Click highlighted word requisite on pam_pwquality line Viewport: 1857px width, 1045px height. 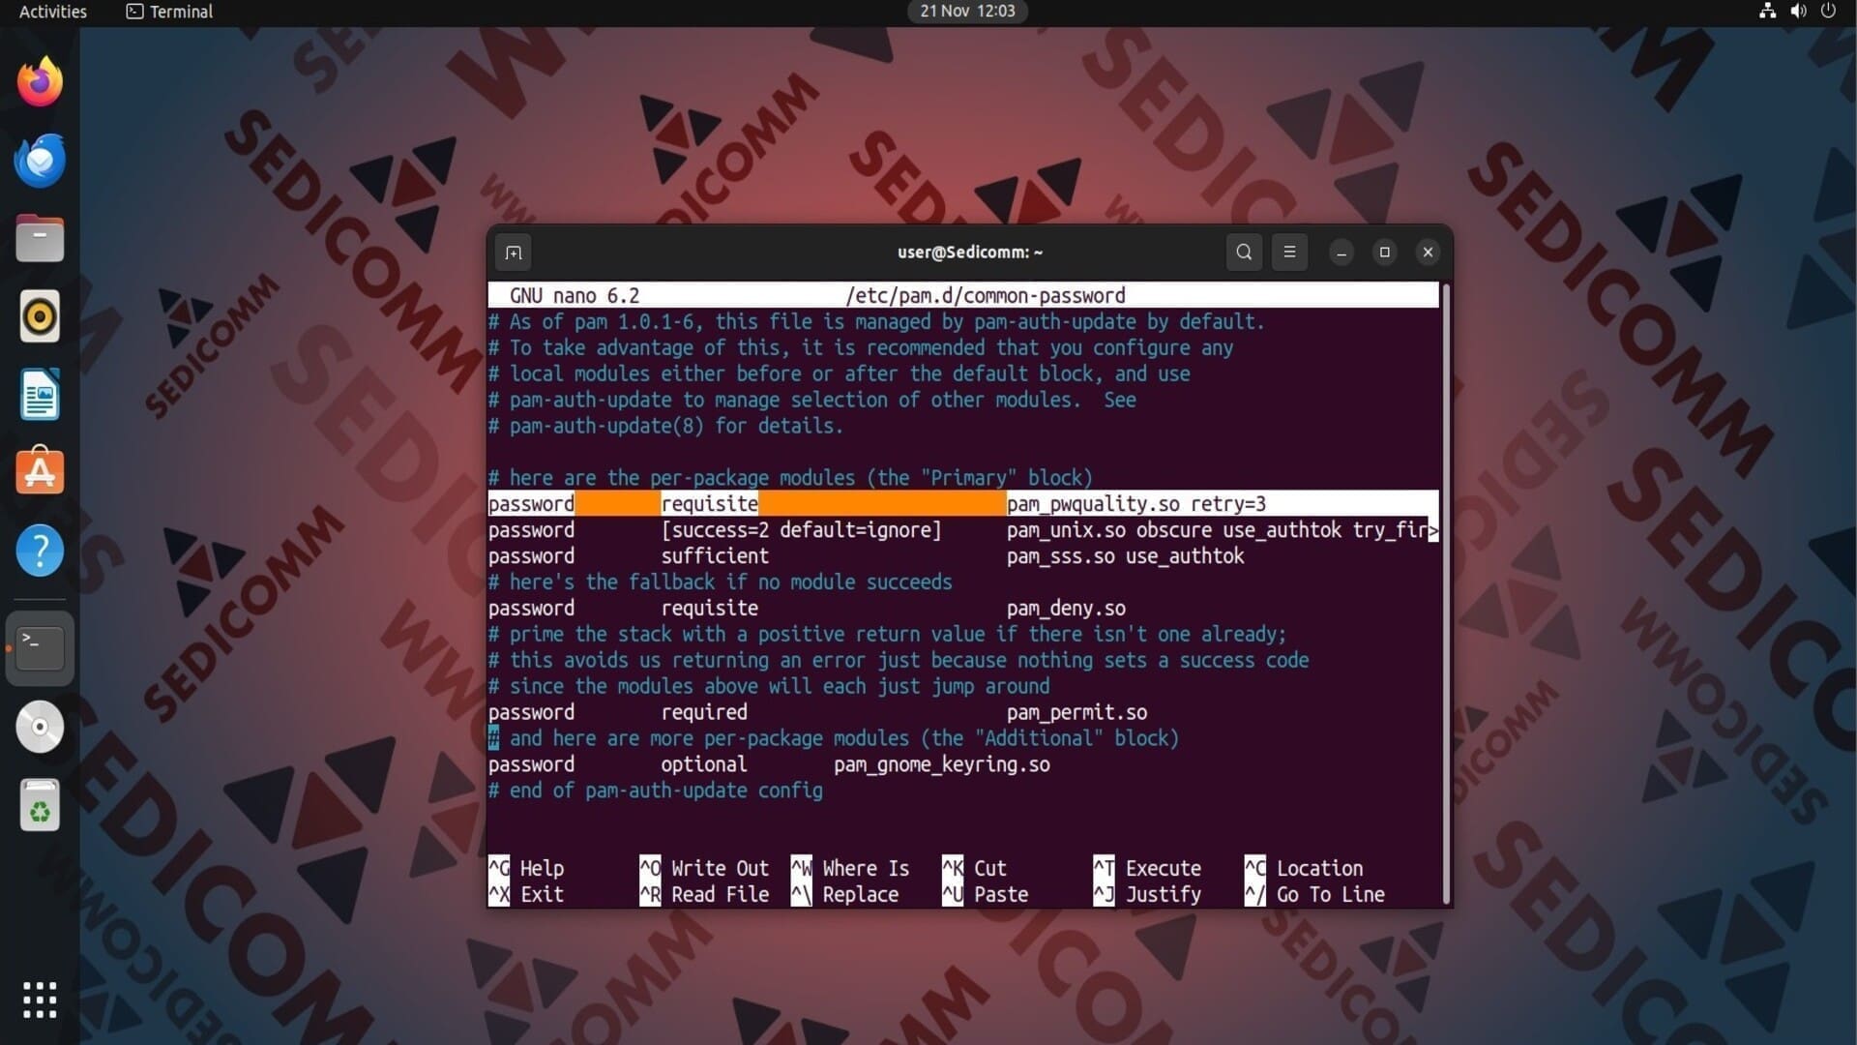710,504
